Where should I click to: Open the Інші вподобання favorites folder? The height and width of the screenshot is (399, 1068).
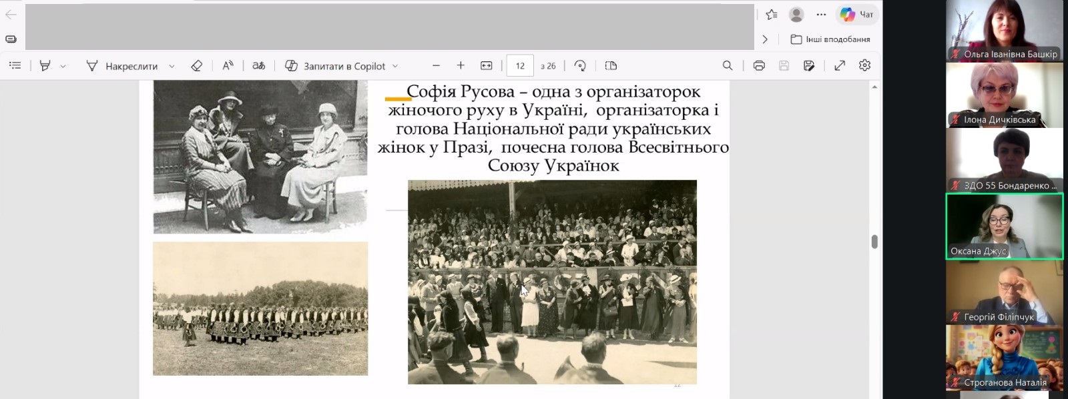(830, 39)
